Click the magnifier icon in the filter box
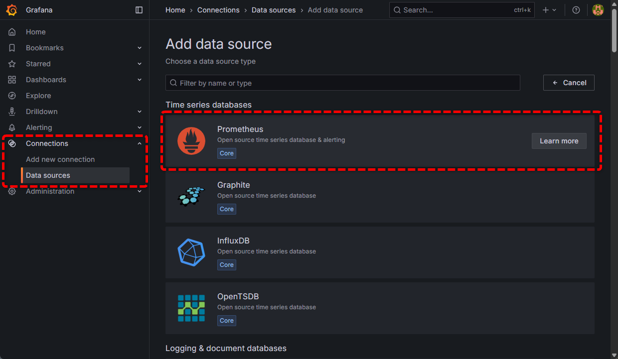The width and height of the screenshot is (618, 359). pyautogui.click(x=173, y=83)
